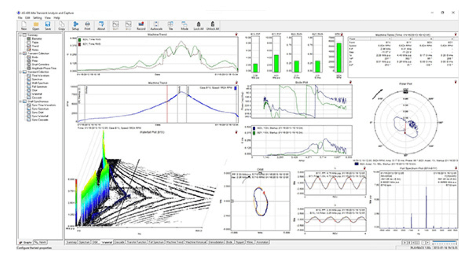Click the playback speed slider
This screenshot has height=259, width=470.
[x=444, y=242]
